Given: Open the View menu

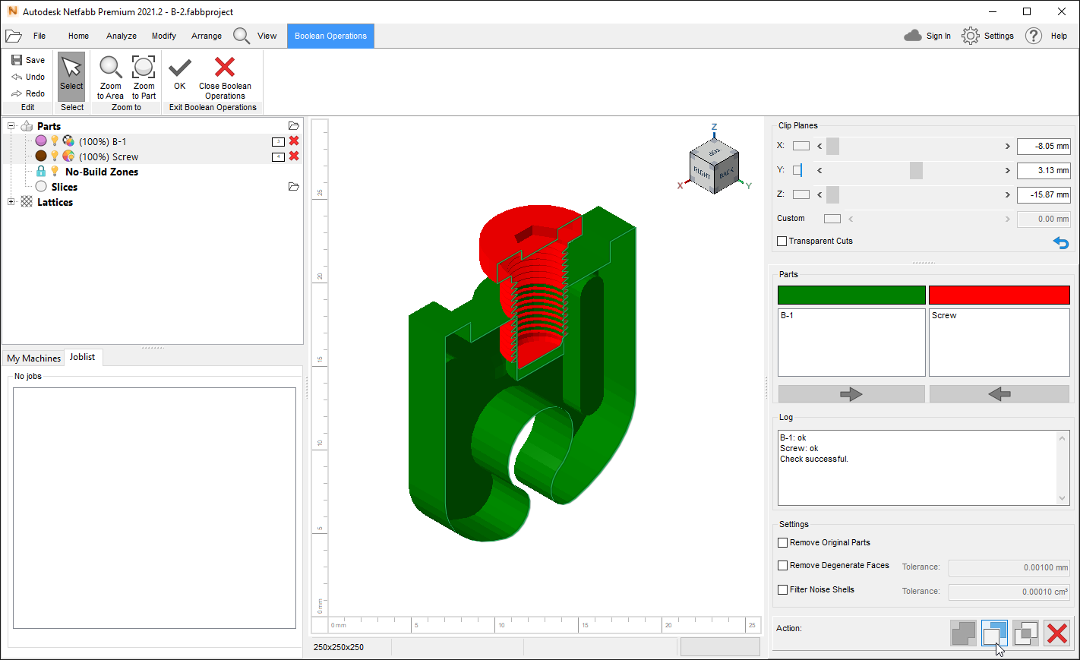Looking at the screenshot, I should [267, 36].
